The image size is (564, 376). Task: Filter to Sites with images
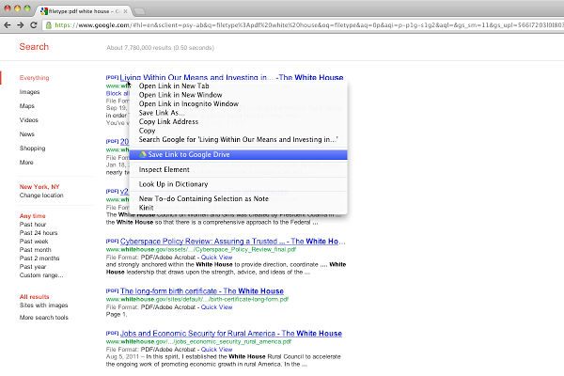(43, 305)
